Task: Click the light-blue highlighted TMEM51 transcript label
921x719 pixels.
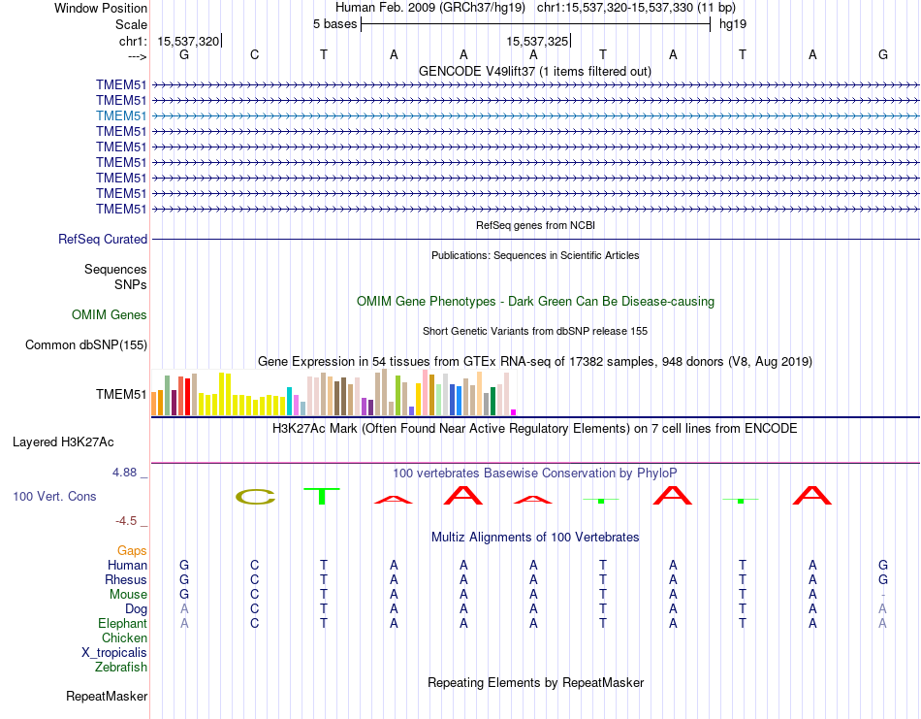Action: (x=121, y=115)
